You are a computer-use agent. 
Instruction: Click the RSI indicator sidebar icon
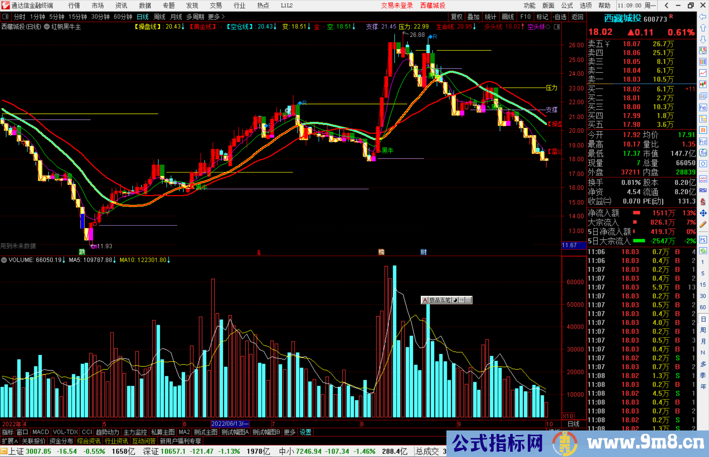(x=703, y=190)
